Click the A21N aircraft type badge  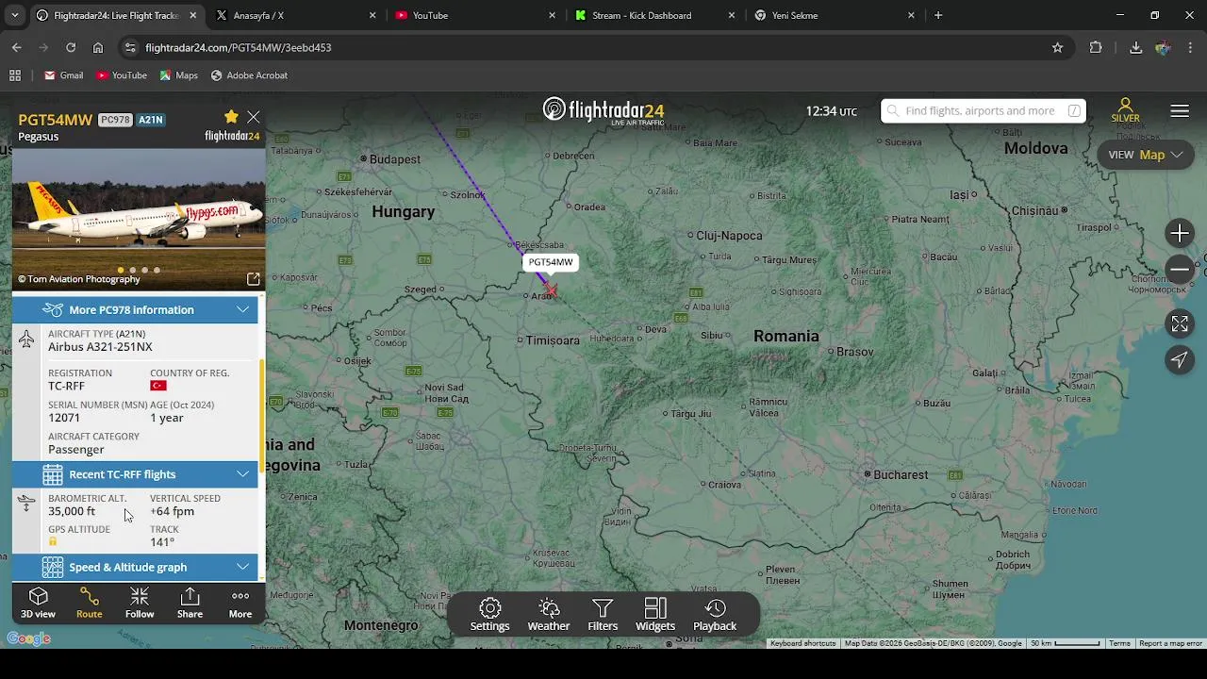151,120
